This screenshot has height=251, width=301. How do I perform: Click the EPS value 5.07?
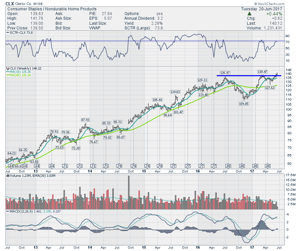108,18
